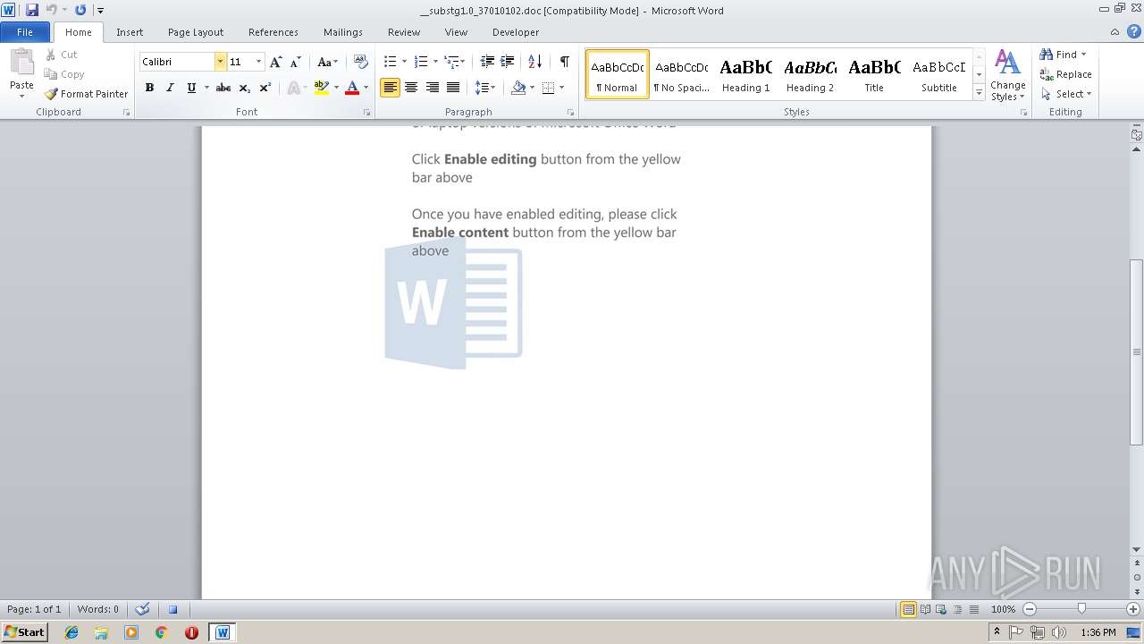The height and width of the screenshot is (644, 1144).
Task: Click Decrease Indent icon
Action: pos(487,62)
